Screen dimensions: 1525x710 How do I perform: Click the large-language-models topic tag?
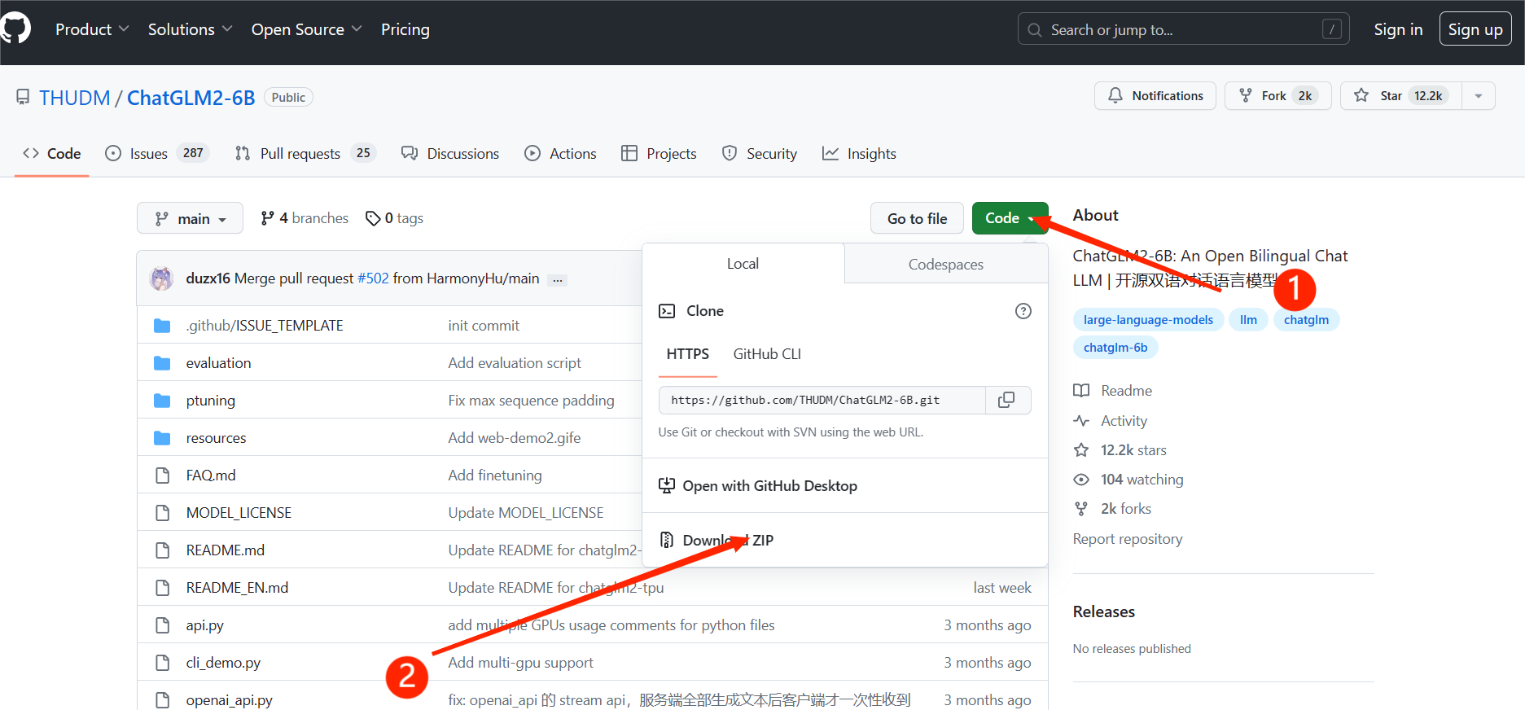point(1148,320)
